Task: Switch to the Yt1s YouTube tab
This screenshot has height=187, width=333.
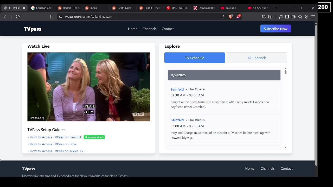Action: [177, 8]
